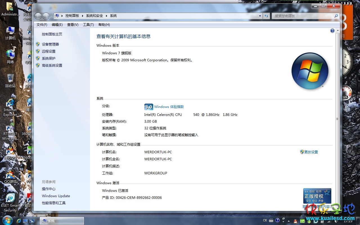The image size is (360, 225).
Task: Click the Windows 7 旗舰版 edition text
Action: [117, 53]
